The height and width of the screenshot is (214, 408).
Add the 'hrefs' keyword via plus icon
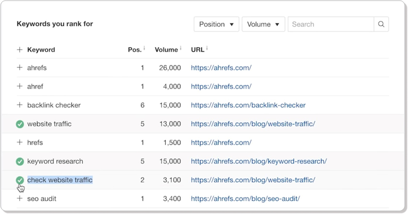pos(20,142)
